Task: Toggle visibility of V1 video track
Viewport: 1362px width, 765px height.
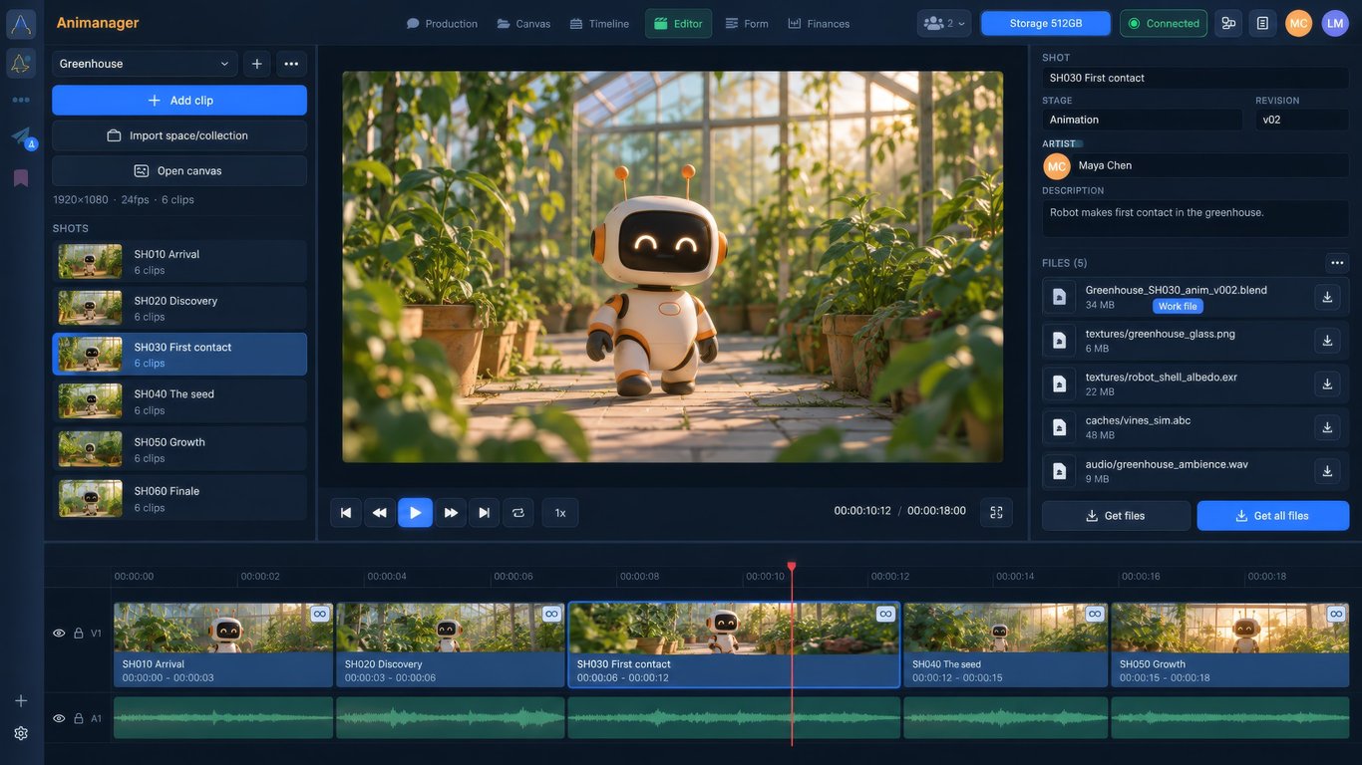Action: coord(59,634)
